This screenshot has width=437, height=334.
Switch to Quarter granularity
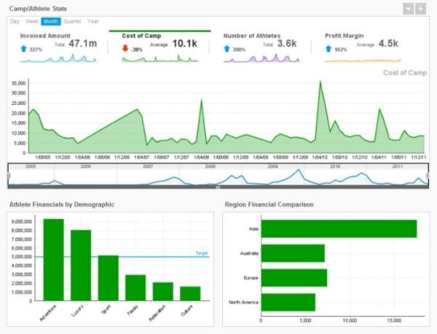click(72, 21)
